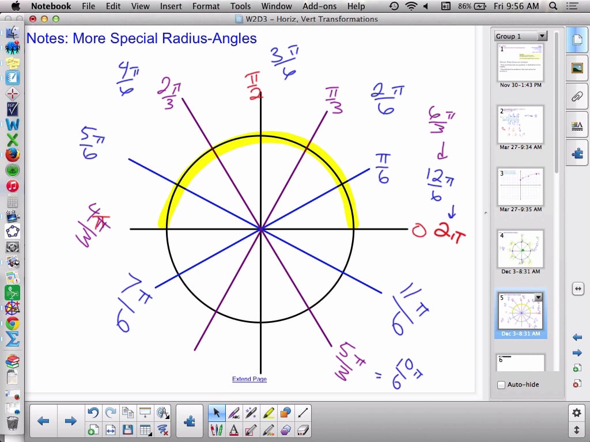Viewport: 590px width, 442px height.
Task: Open the Properties side tab
Action: 577,125
